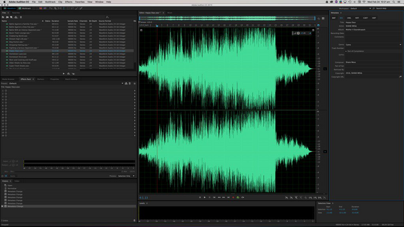Open effect slot 4 flyout arrow
The width and height of the screenshot is (404, 227).
click(134, 100)
